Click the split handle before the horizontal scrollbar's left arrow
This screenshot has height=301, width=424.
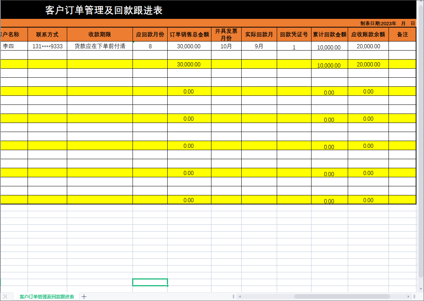(234, 297)
